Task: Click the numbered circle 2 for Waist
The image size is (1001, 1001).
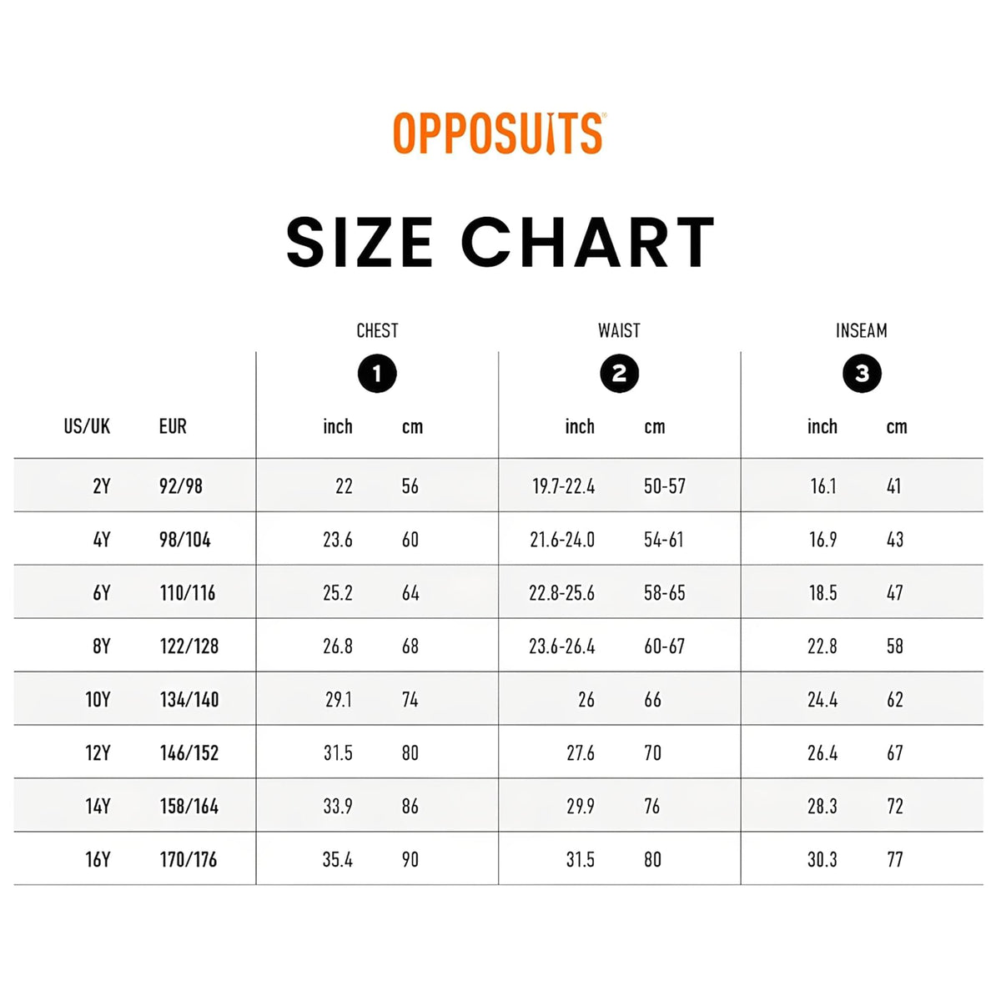Action: coord(619,374)
